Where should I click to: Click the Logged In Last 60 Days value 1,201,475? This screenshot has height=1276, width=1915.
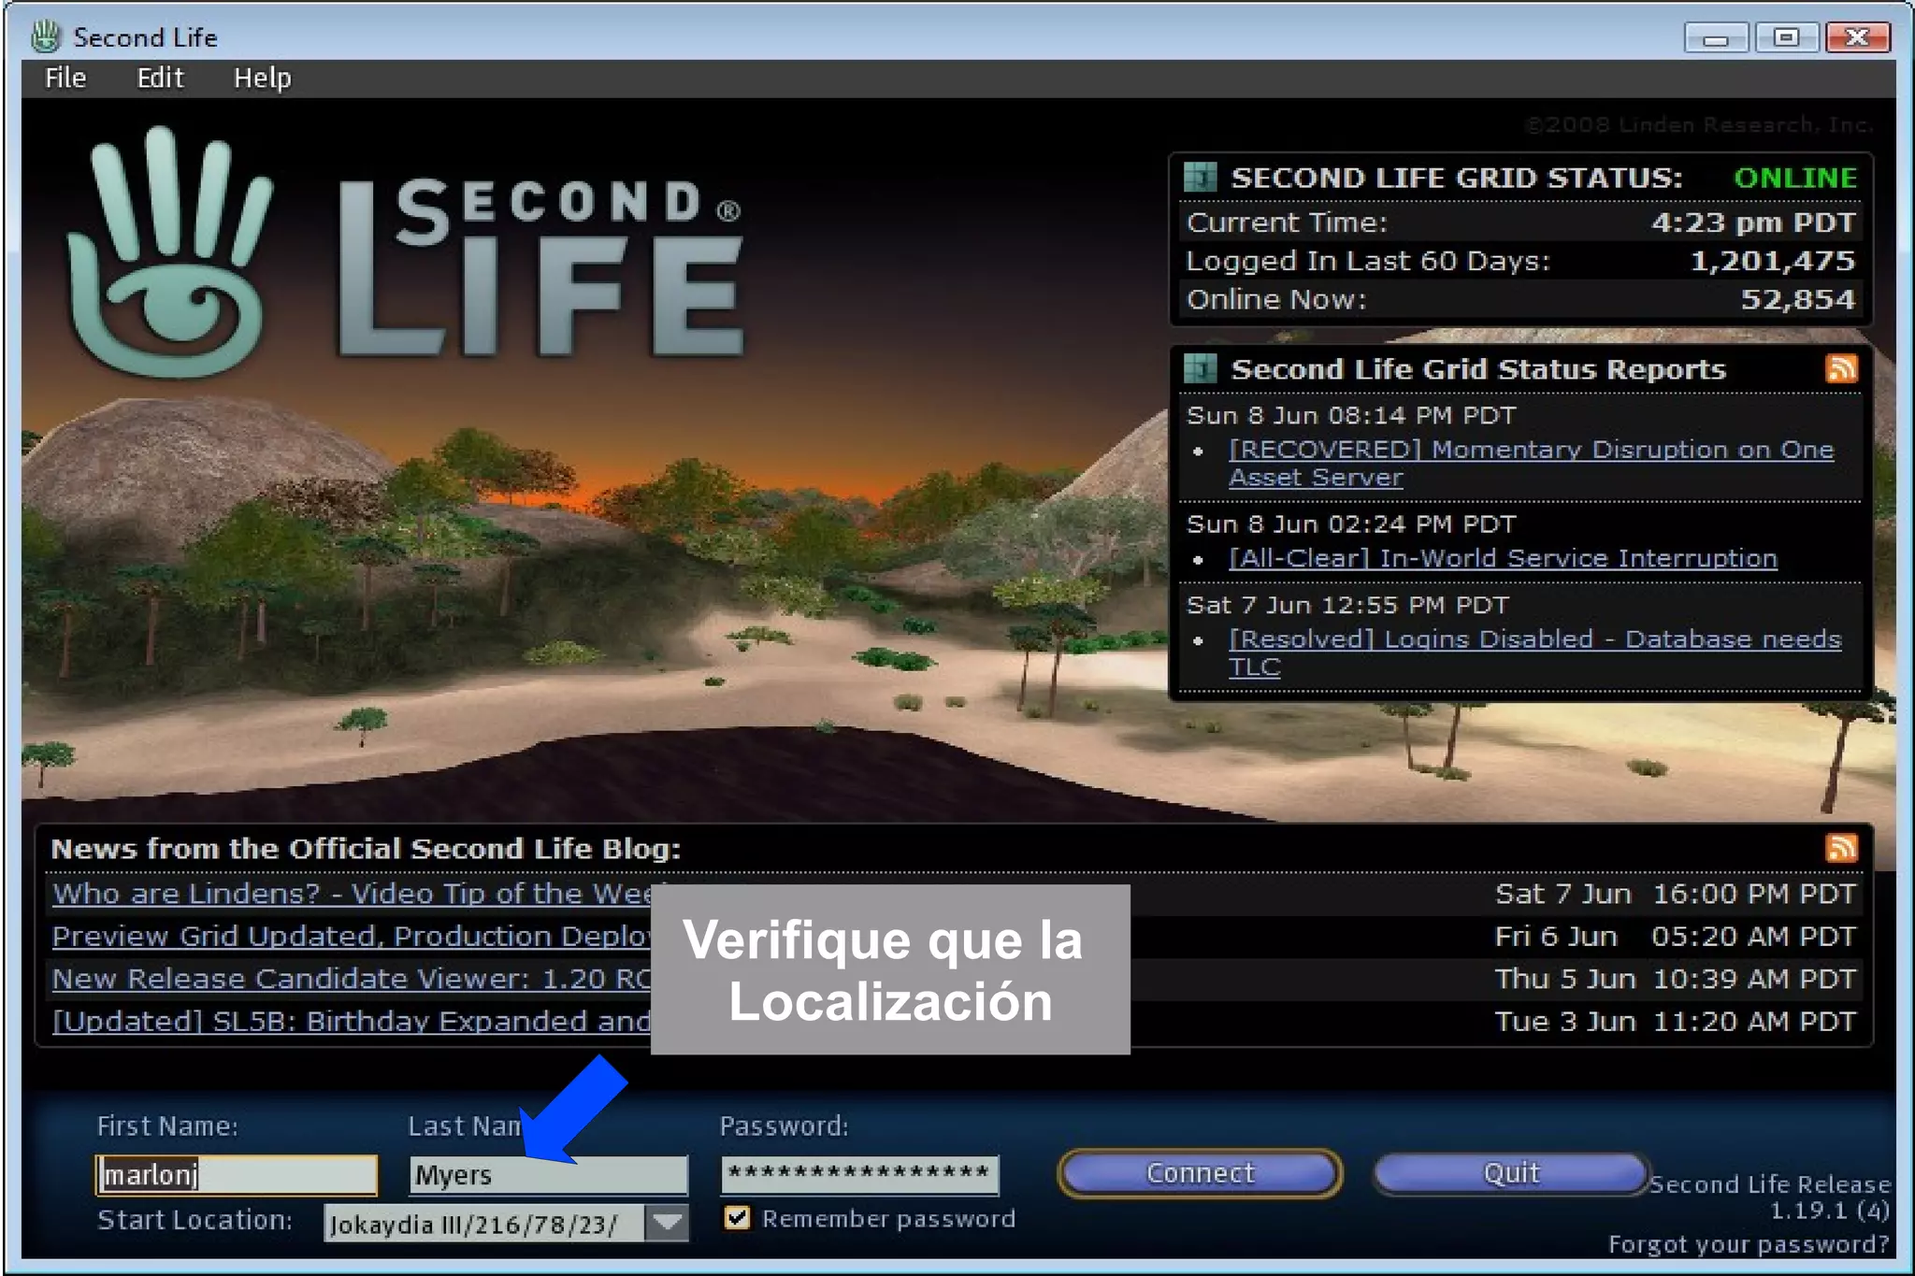1773,261
